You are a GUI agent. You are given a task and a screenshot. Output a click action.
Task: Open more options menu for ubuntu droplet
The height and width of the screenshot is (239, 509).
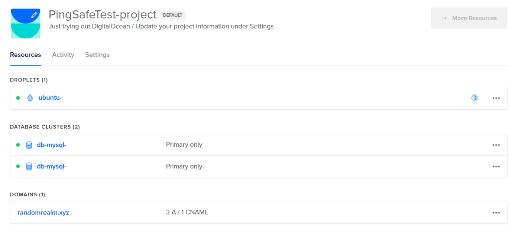[x=496, y=98]
